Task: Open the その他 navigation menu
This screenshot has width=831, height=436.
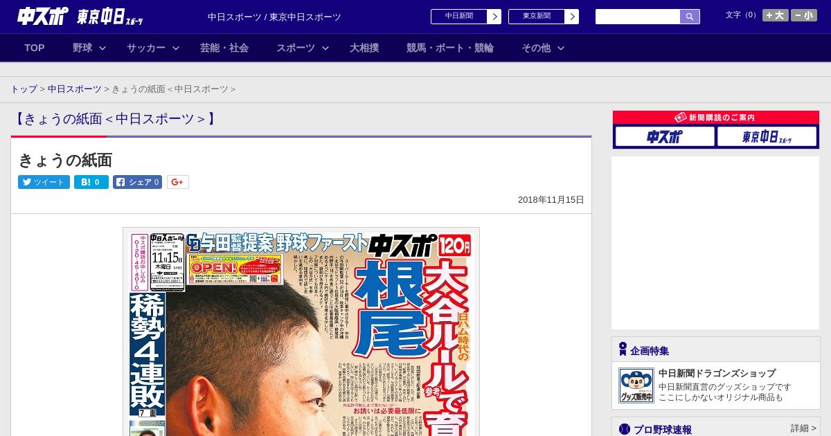Action: (536, 48)
